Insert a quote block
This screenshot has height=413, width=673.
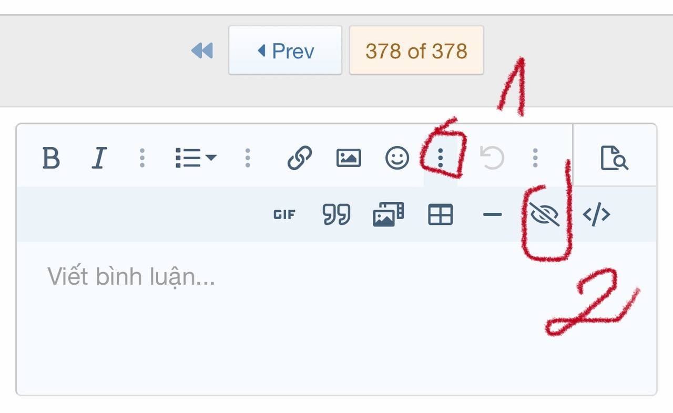(x=336, y=214)
